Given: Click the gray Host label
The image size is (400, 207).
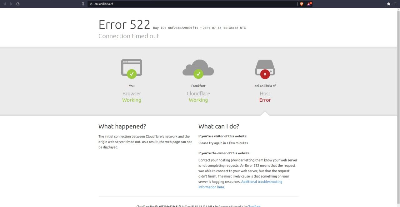Looking at the screenshot, I should click(x=265, y=94).
